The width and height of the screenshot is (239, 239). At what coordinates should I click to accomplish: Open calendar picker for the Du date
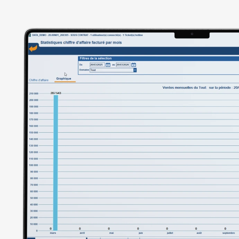click(x=108, y=65)
